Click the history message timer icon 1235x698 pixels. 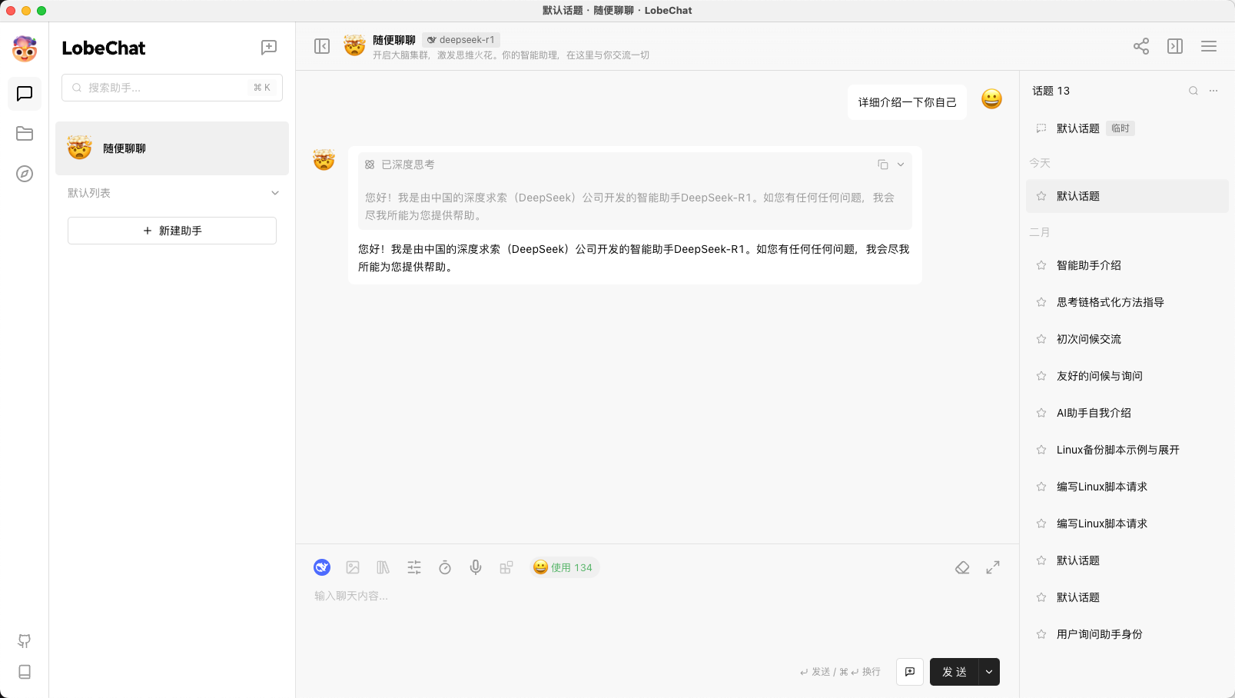445,567
